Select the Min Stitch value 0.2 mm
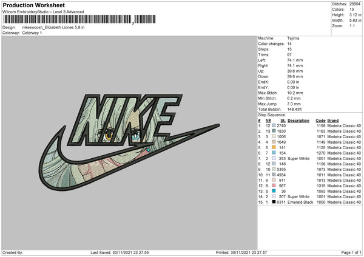 pos(294,98)
